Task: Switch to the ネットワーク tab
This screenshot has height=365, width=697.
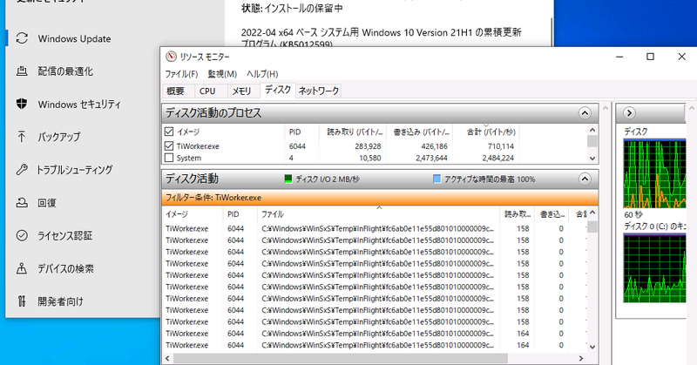Action: click(x=319, y=91)
